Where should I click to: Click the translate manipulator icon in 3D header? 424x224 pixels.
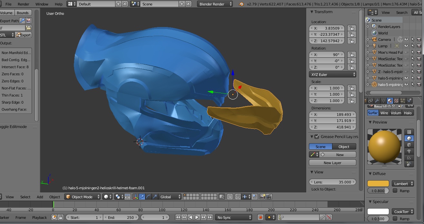pos(142,197)
